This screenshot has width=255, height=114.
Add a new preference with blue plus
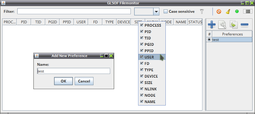(212, 25)
